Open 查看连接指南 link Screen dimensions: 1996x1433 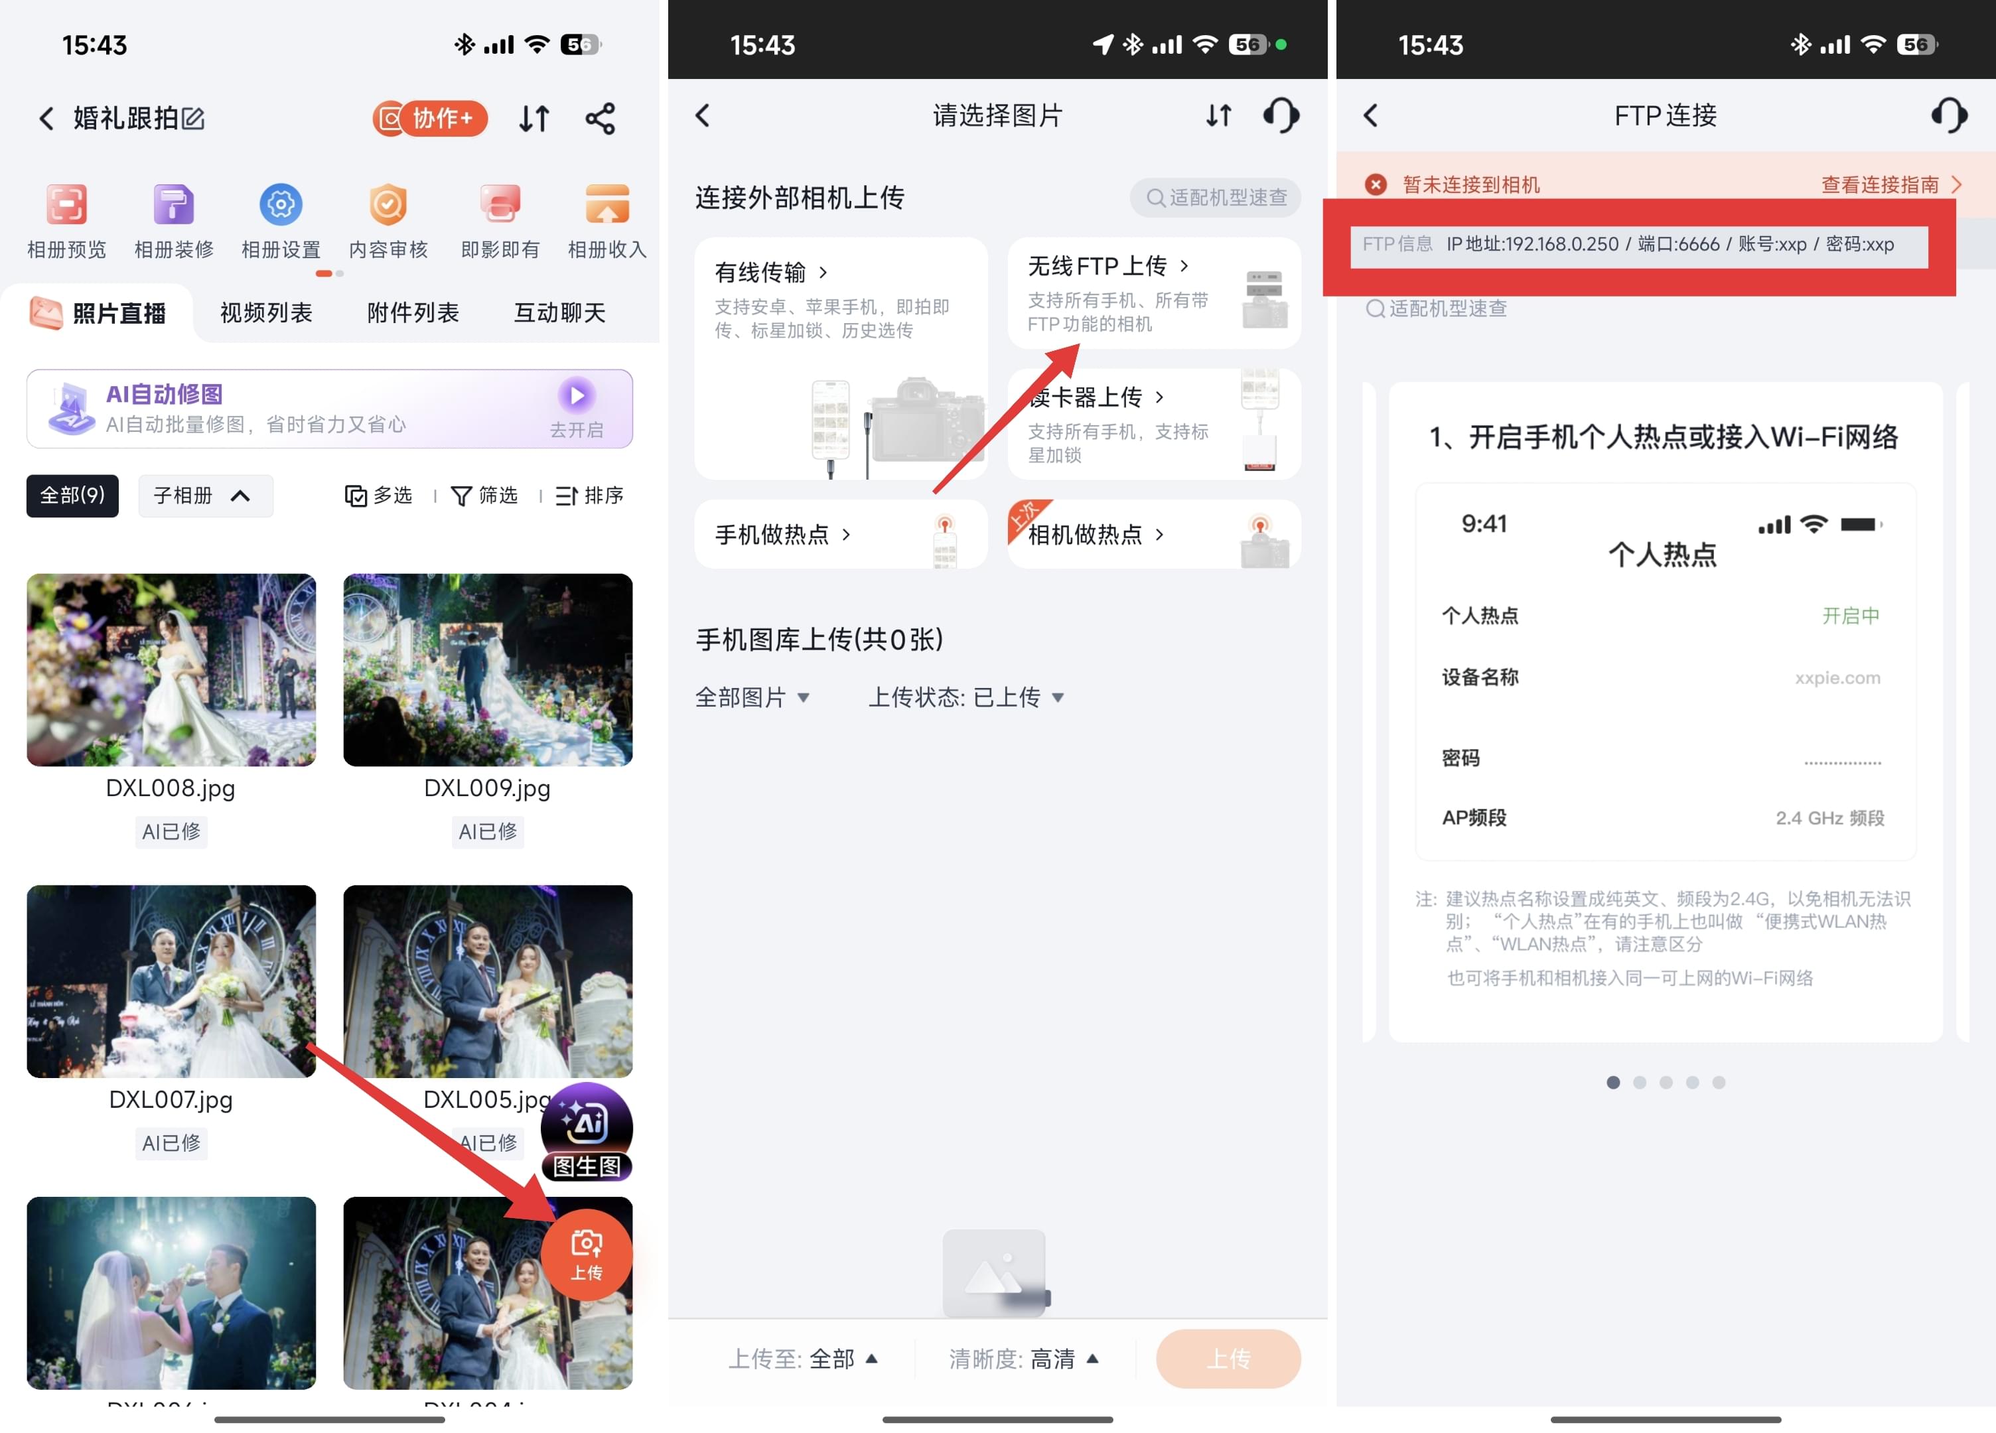(1891, 184)
